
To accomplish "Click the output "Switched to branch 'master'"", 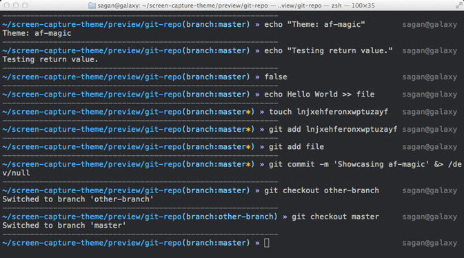I will click(64, 226).
